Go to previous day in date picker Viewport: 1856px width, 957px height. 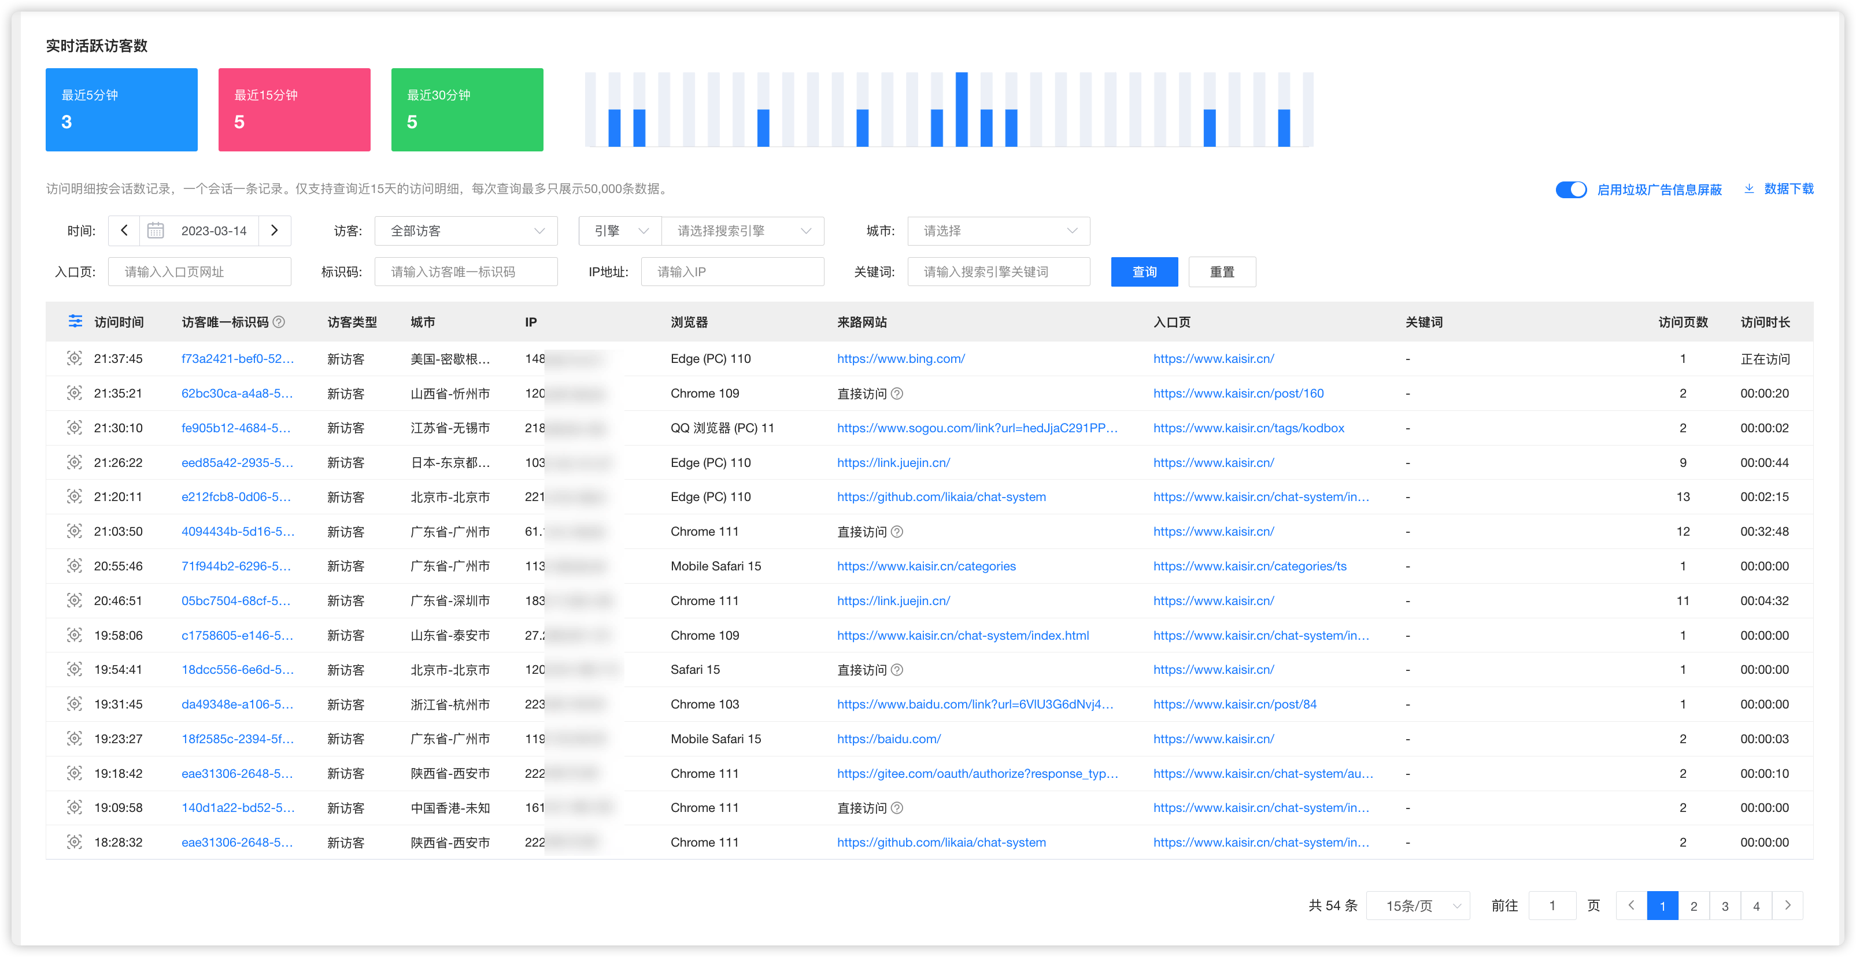pyautogui.click(x=124, y=231)
